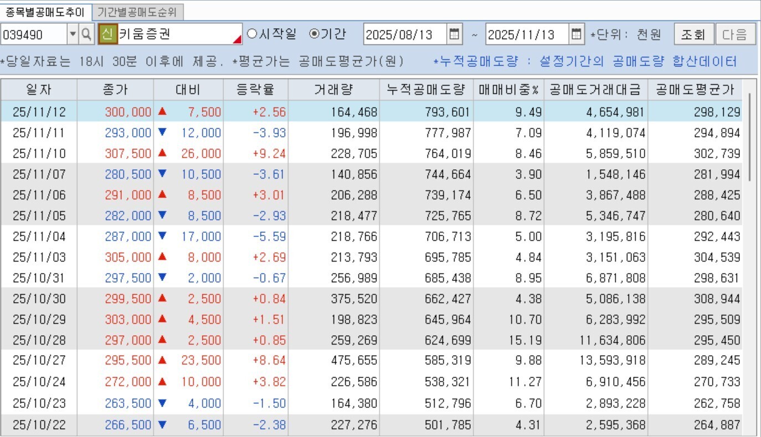This screenshot has width=761, height=437.
Task: Click the green 신 badge icon
Action: pyautogui.click(x=107, y=34)
